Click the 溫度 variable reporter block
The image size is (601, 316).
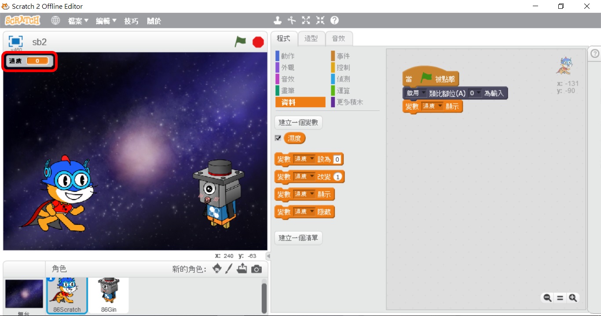tap(294, 138)
